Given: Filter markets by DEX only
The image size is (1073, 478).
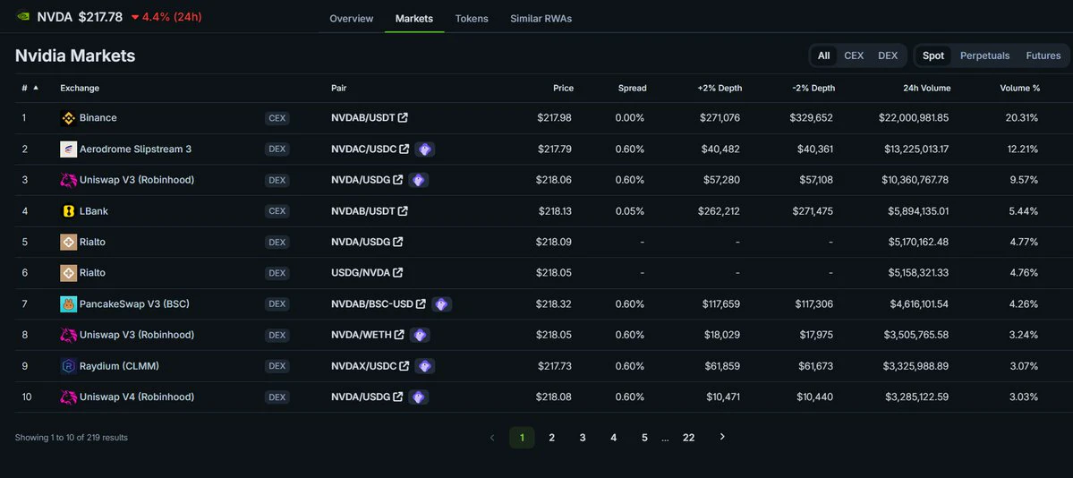Looking at the screenshot, I should point(888,55).
